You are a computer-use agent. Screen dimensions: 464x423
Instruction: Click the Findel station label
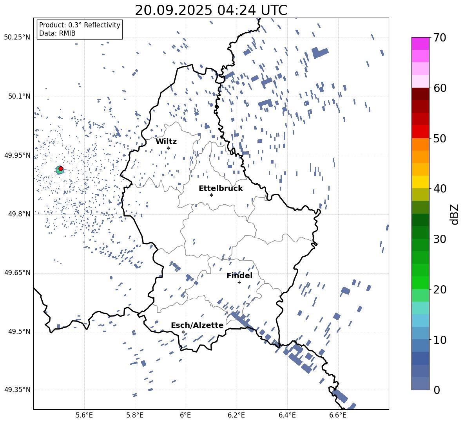(x=239, y=275)
